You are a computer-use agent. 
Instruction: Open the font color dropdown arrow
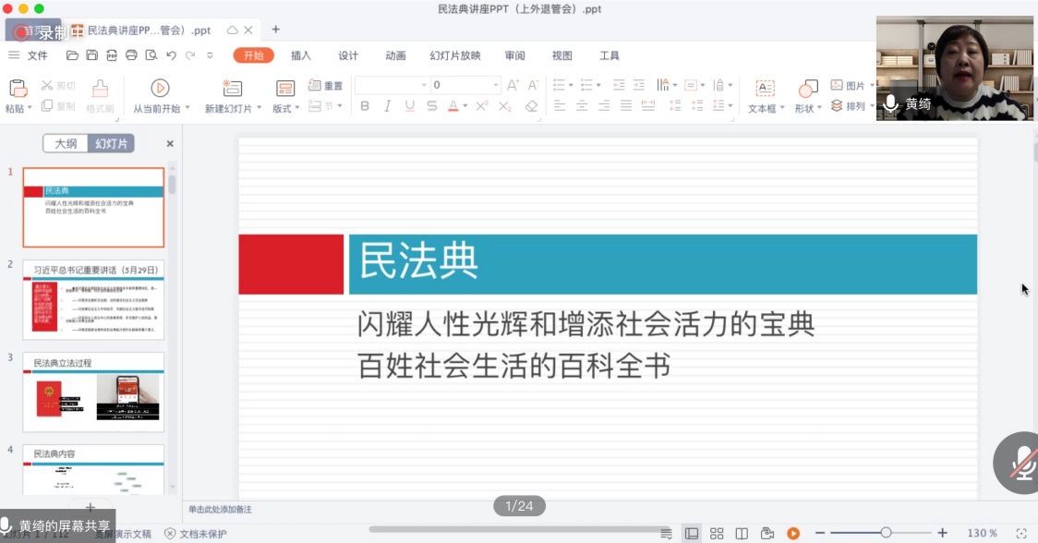click(465, 106)
